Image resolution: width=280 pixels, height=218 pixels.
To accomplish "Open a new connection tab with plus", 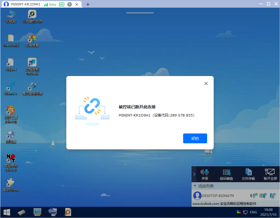I will tap(88, 4).
